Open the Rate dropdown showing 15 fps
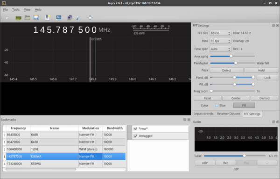The height and width of the screenshot is (179, 280). pyautogui.click(x=220, y=41)
